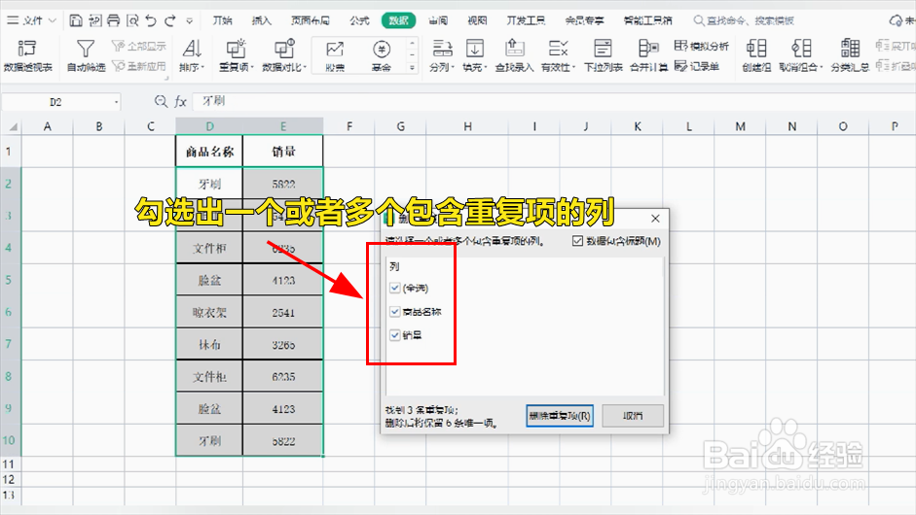Click the 审阅 Review tab

437,21
